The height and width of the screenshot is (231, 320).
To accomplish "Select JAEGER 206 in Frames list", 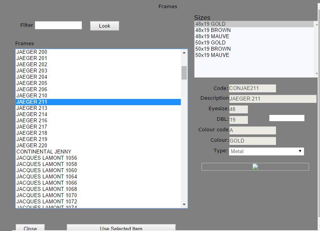I will 98,89.
